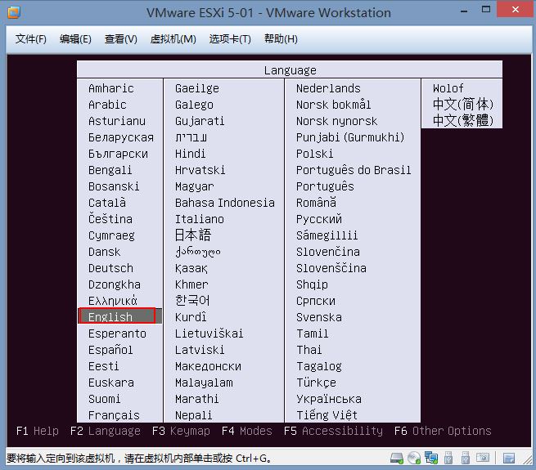Select Polski language entry

314,154
